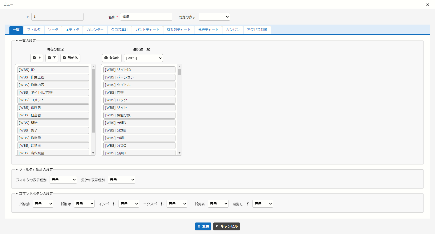
Task: Open the 編集モード dropdown
Action: click(x=263, y=204)
